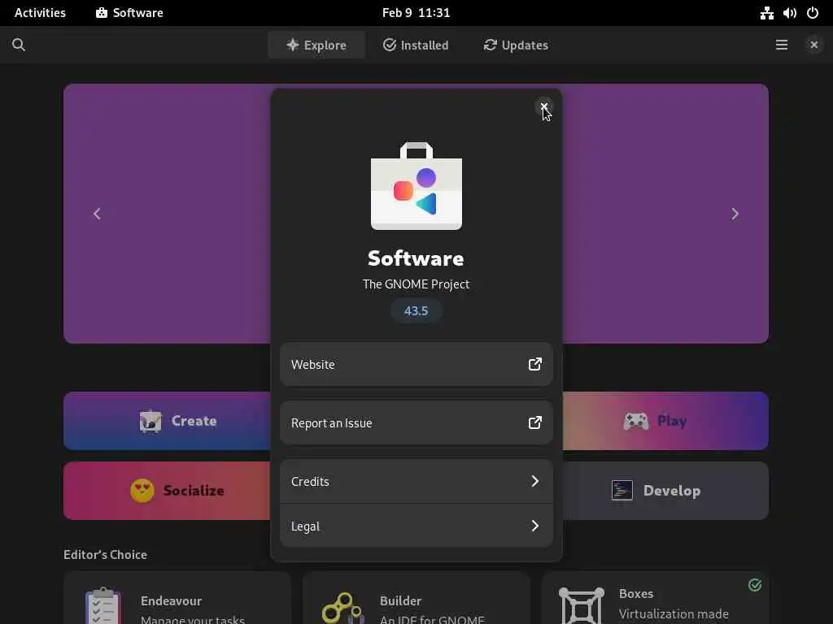
Task: Click the Website external link icon
Action: pos(535,364)
